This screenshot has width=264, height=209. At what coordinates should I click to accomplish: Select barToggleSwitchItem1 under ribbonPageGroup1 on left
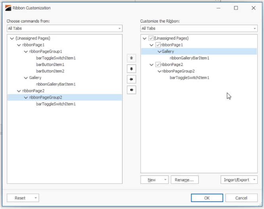click(x=56, y=58)
